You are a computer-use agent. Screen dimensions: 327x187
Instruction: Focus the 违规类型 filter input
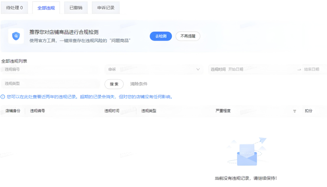50,84
